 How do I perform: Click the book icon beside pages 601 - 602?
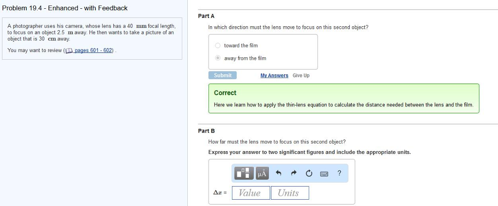[69, 51]
